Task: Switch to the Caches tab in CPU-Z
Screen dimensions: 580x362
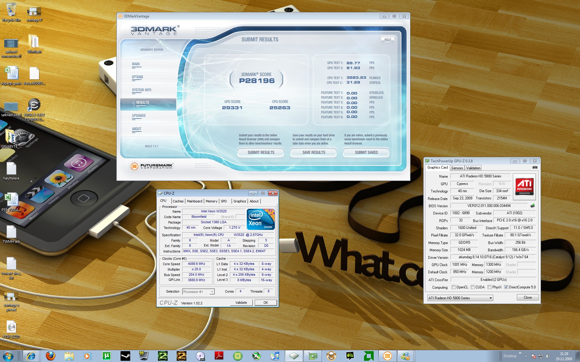Action: click(x=178, y=201)
